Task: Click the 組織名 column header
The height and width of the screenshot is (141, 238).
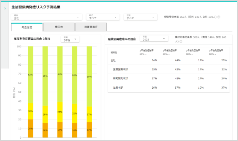Action: [x=114, y=52]
